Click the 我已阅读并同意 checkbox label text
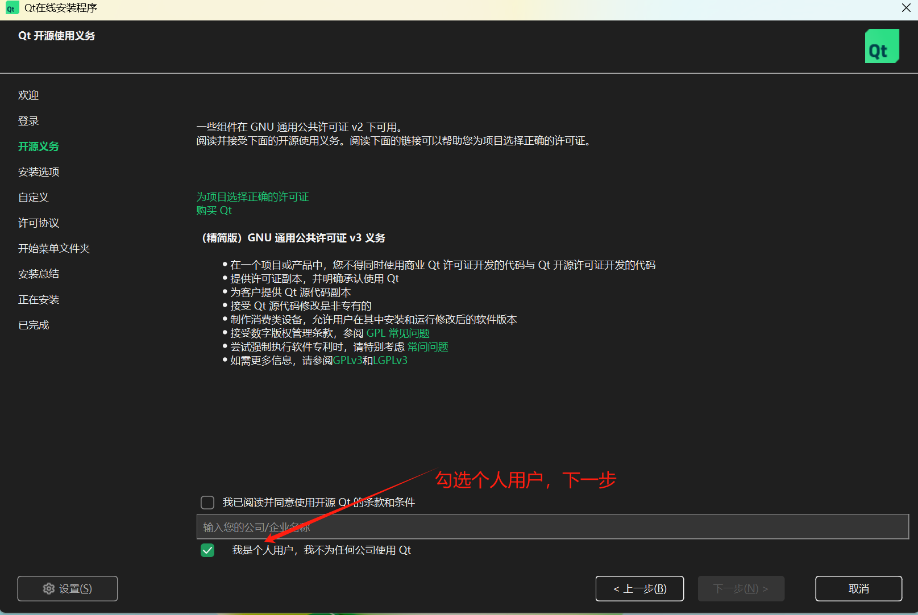Viewport: 918px width, 615px height. point(319,503)
